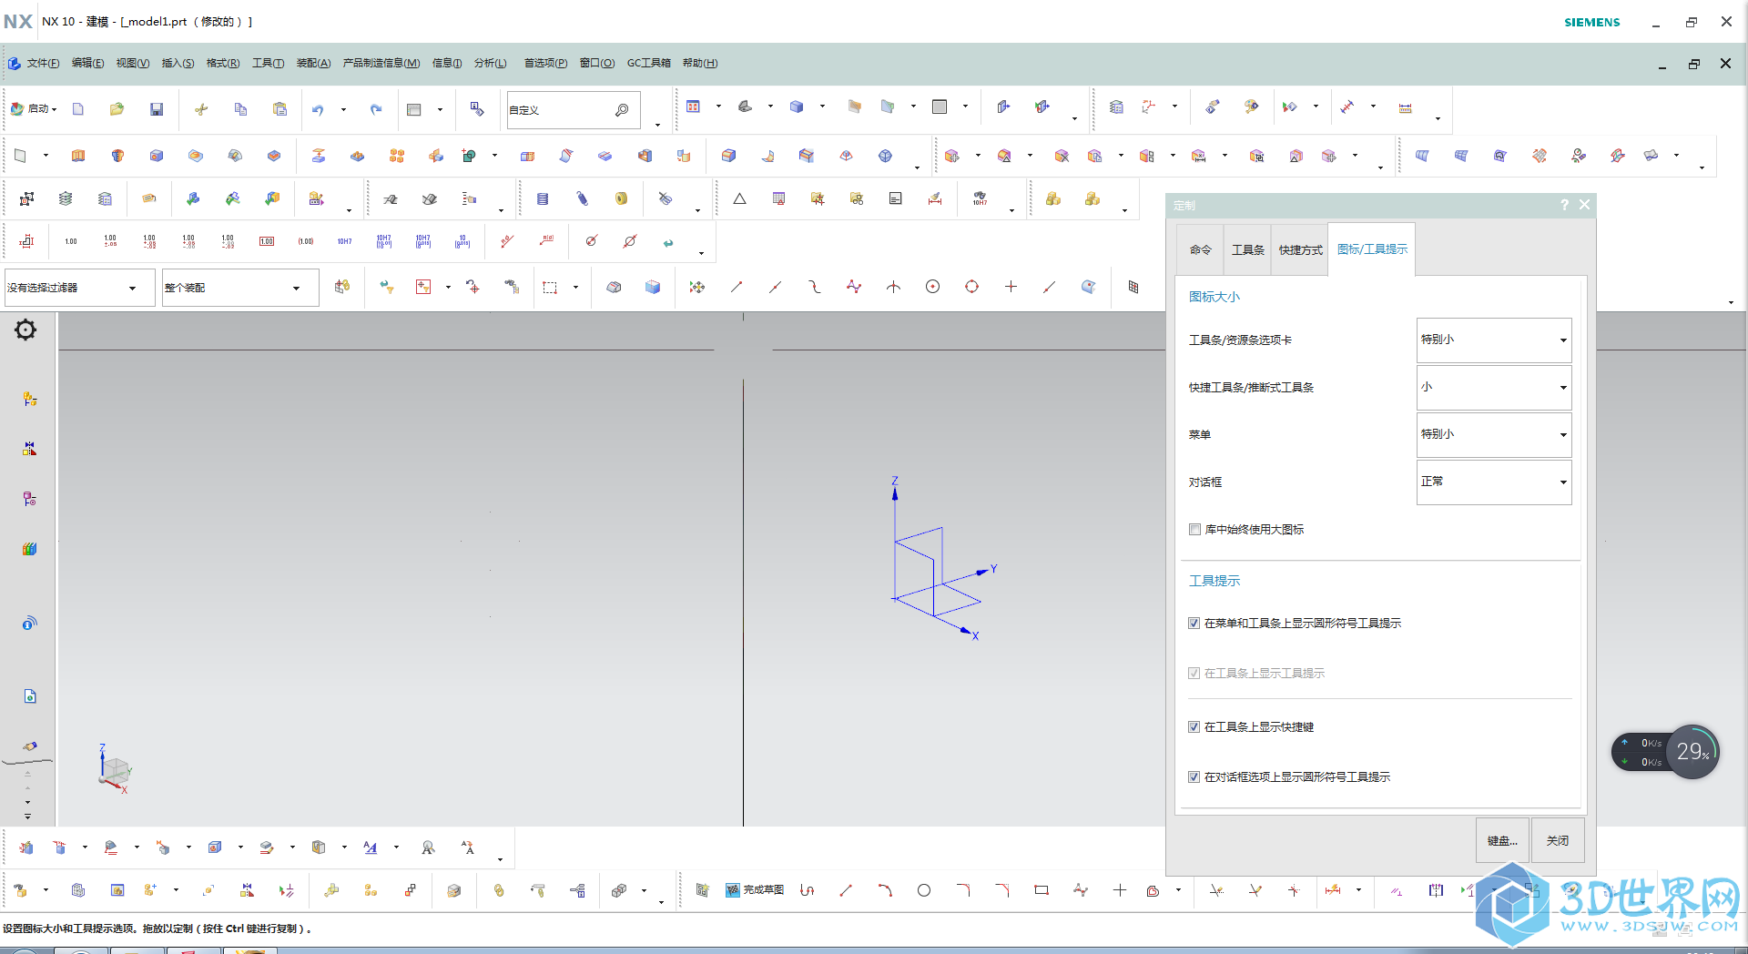Click the Spring coil icon
Screen dimensions: 1748x954
pos(543,198)
